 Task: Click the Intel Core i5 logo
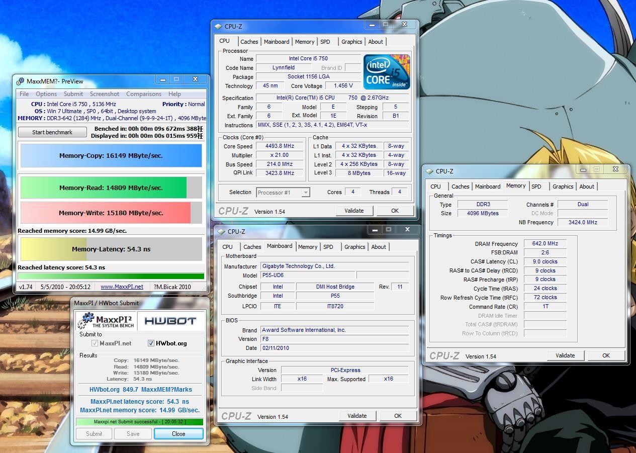387,72
